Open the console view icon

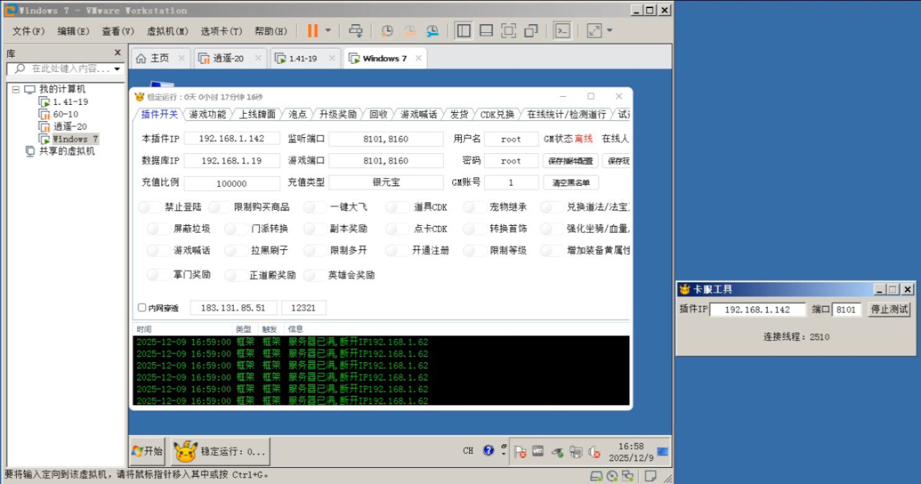click(x=563, y=30)
